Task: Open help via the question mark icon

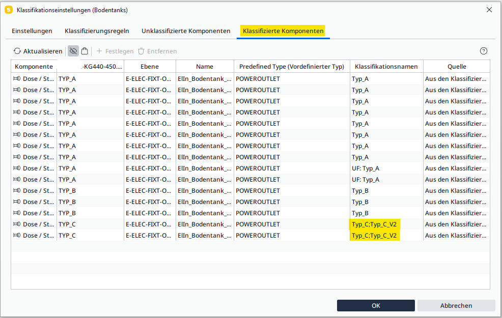Action: [484, 51]
